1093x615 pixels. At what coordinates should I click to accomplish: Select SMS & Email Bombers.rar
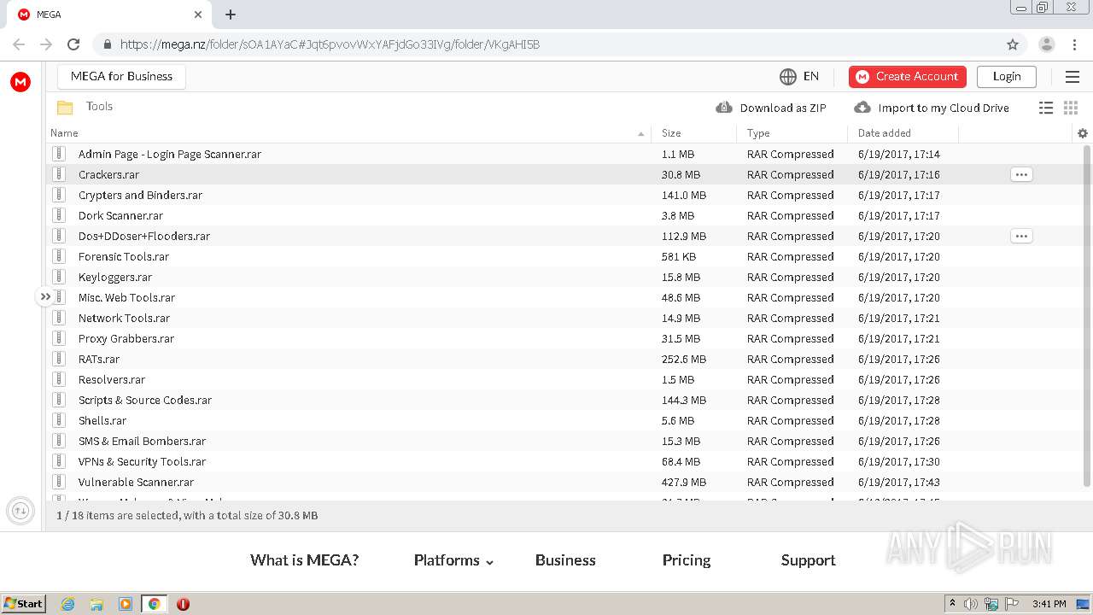click(x=142, y=441)
